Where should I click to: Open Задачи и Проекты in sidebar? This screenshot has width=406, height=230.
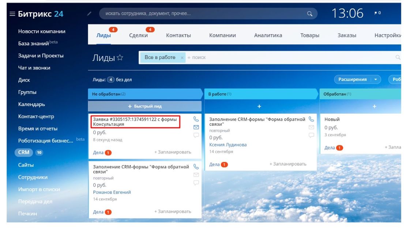pos(41,56)
